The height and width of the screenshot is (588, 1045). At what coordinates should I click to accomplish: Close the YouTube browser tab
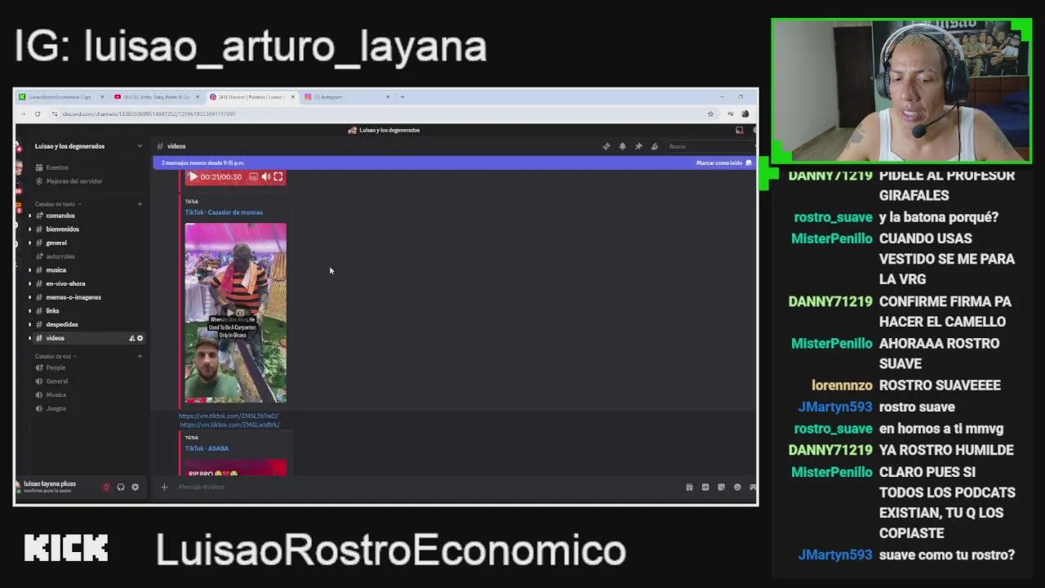pos(198,97)
